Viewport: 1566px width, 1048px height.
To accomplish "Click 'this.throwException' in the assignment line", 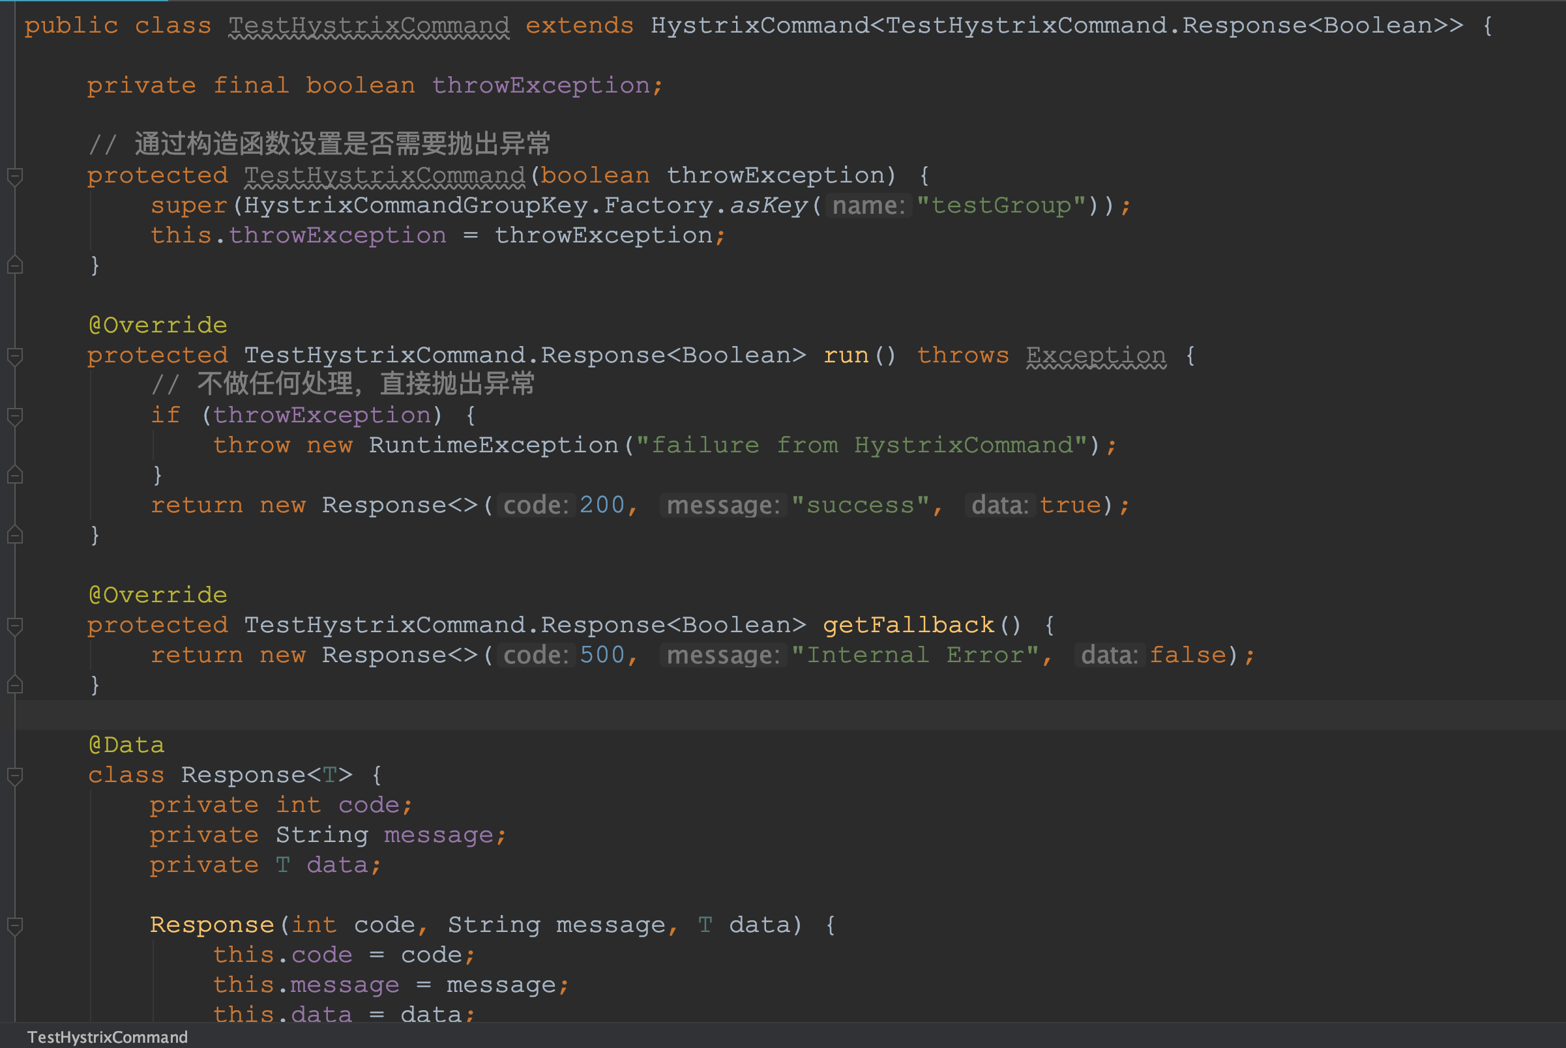I will 298,235.
